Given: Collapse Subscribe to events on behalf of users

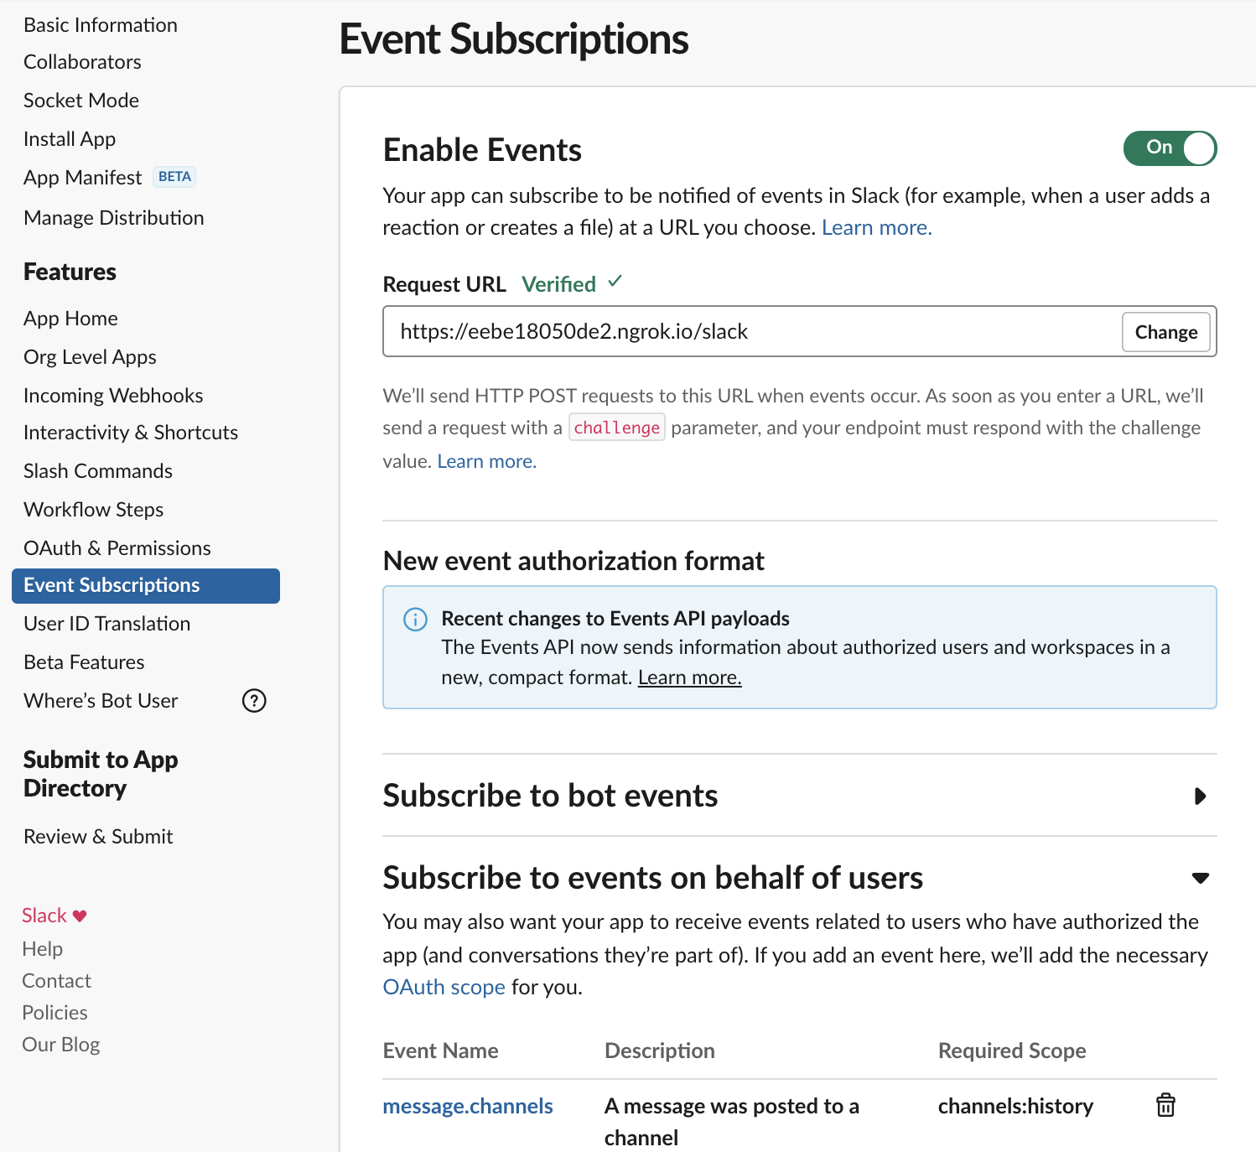Looking at the screenshot, I should 1201,878.
